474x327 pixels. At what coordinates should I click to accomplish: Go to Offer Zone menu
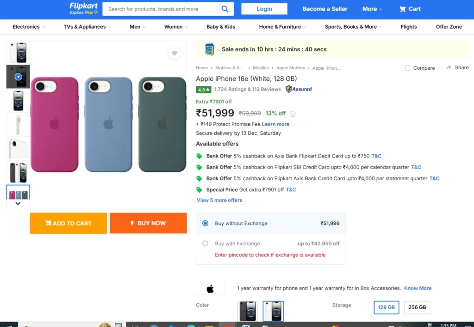(449, 27)
